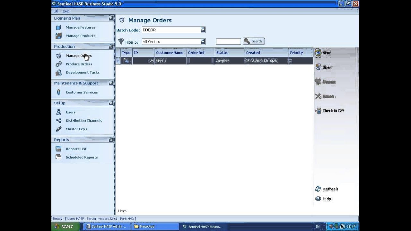Click the Help question mark icon

(318, 199)
